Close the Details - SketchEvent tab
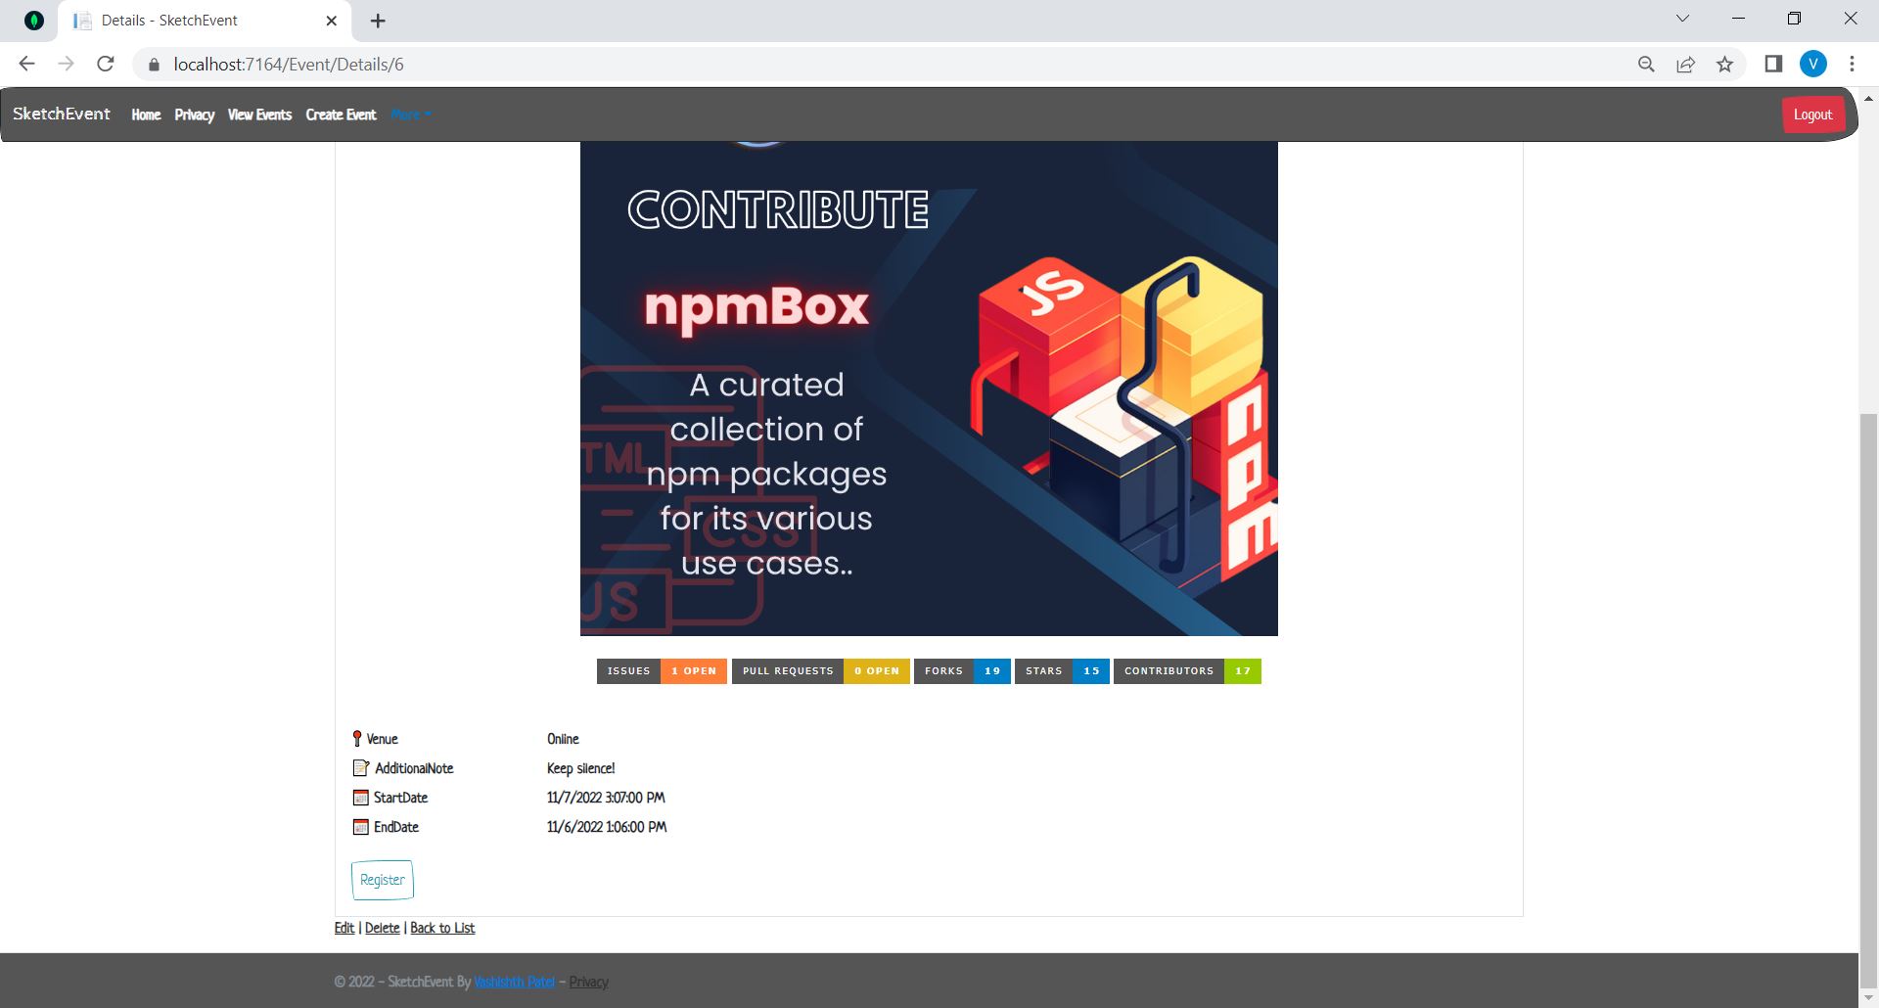This screenshot has width=1879, height=1008. (331, 21)
